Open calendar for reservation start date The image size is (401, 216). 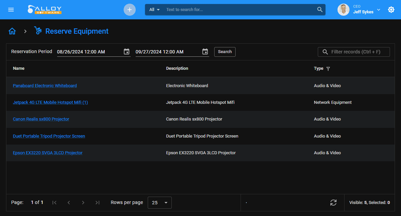click(x=126, y=51)
